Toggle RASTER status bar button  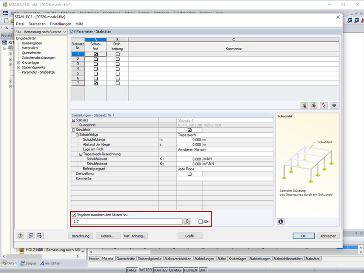tap(145, 270)
